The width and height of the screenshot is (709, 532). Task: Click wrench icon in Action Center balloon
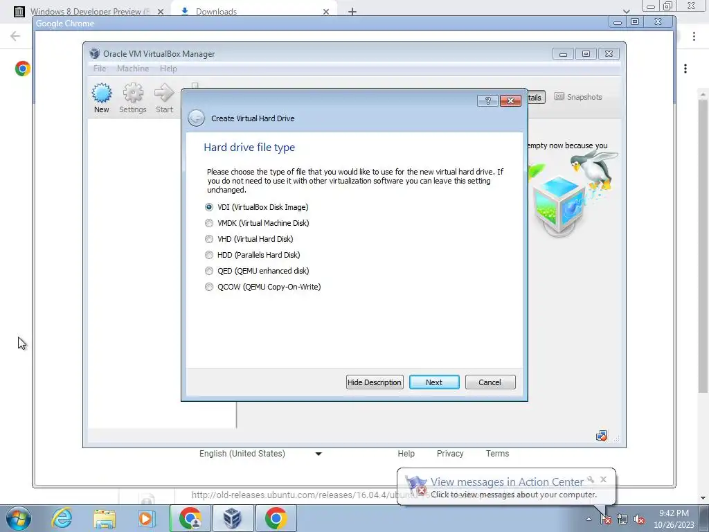point(591,479)
